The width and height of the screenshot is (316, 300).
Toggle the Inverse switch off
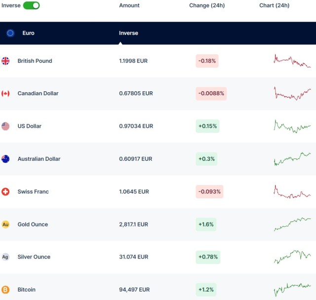pyautogui.click(x=31, y=5)
